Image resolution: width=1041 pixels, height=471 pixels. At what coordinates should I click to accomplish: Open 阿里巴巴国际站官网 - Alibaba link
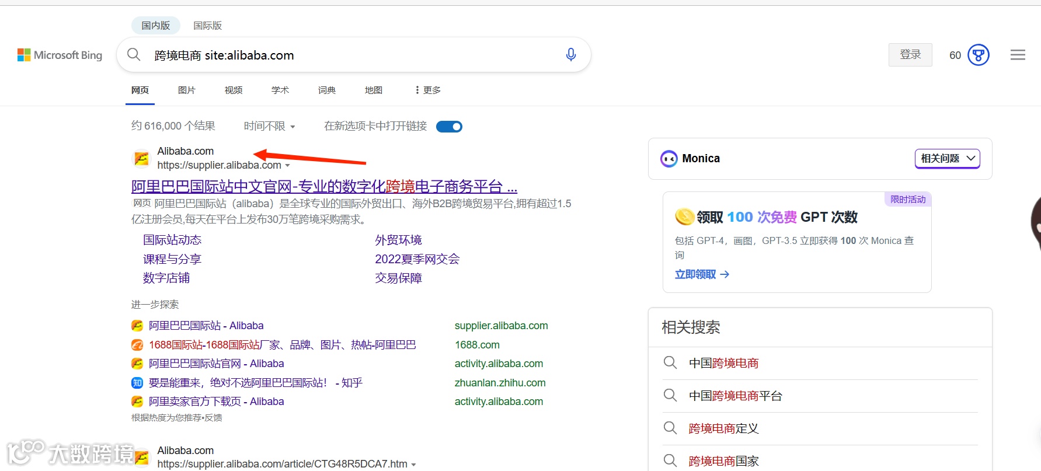point(217,364)
